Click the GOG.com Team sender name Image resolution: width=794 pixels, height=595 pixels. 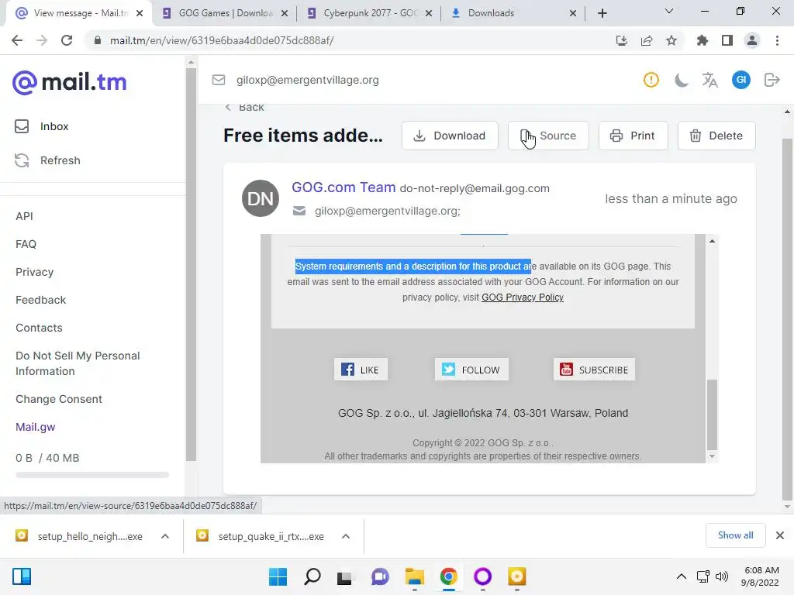coord(343,187)
